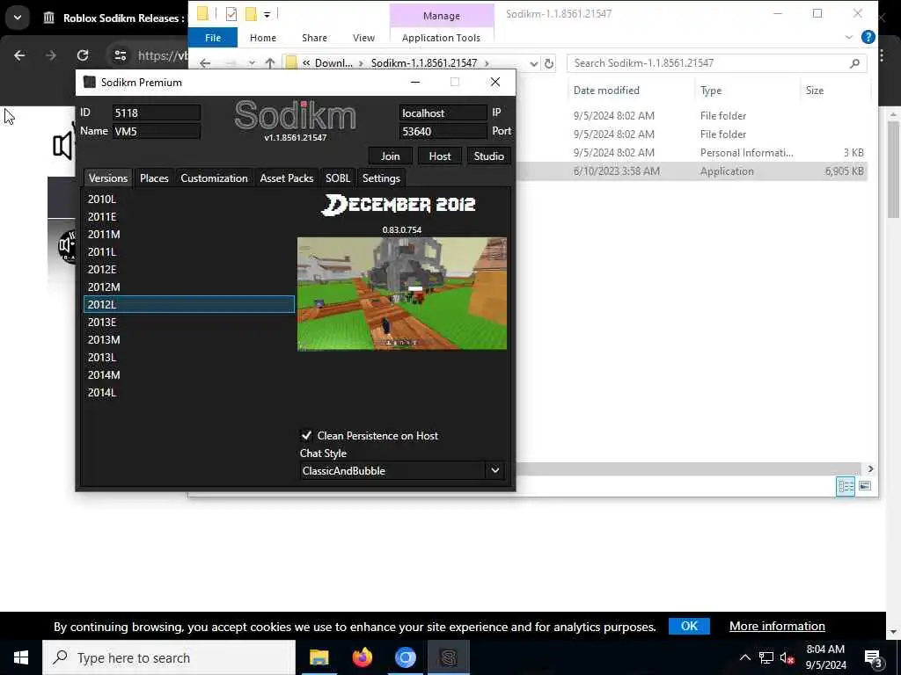
Task: Open the More information link
Action: coord(777,626)
